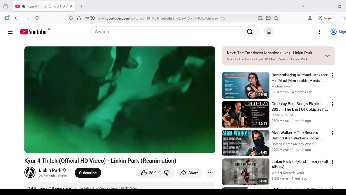Open the recent browsing tab-history icon

click(6, 6)
